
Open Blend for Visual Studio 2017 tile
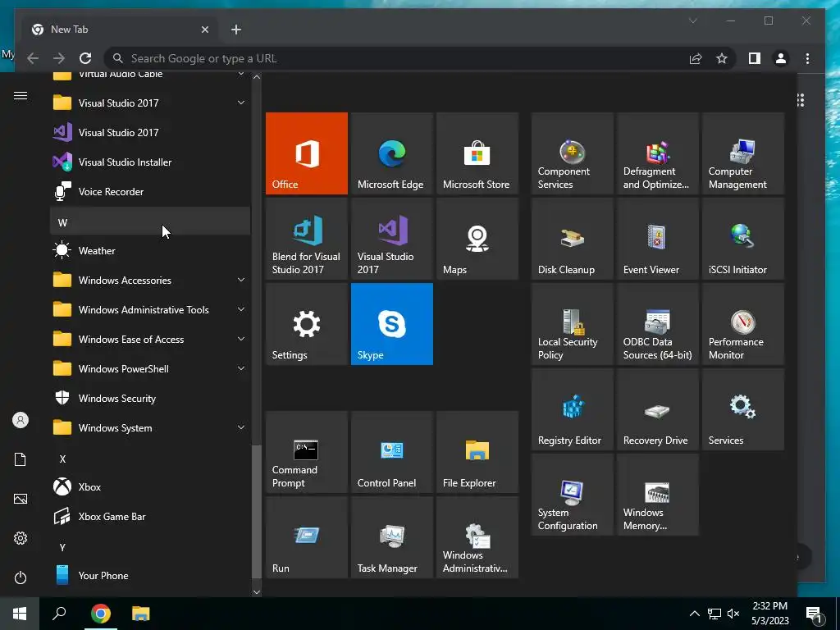(307, 239)
